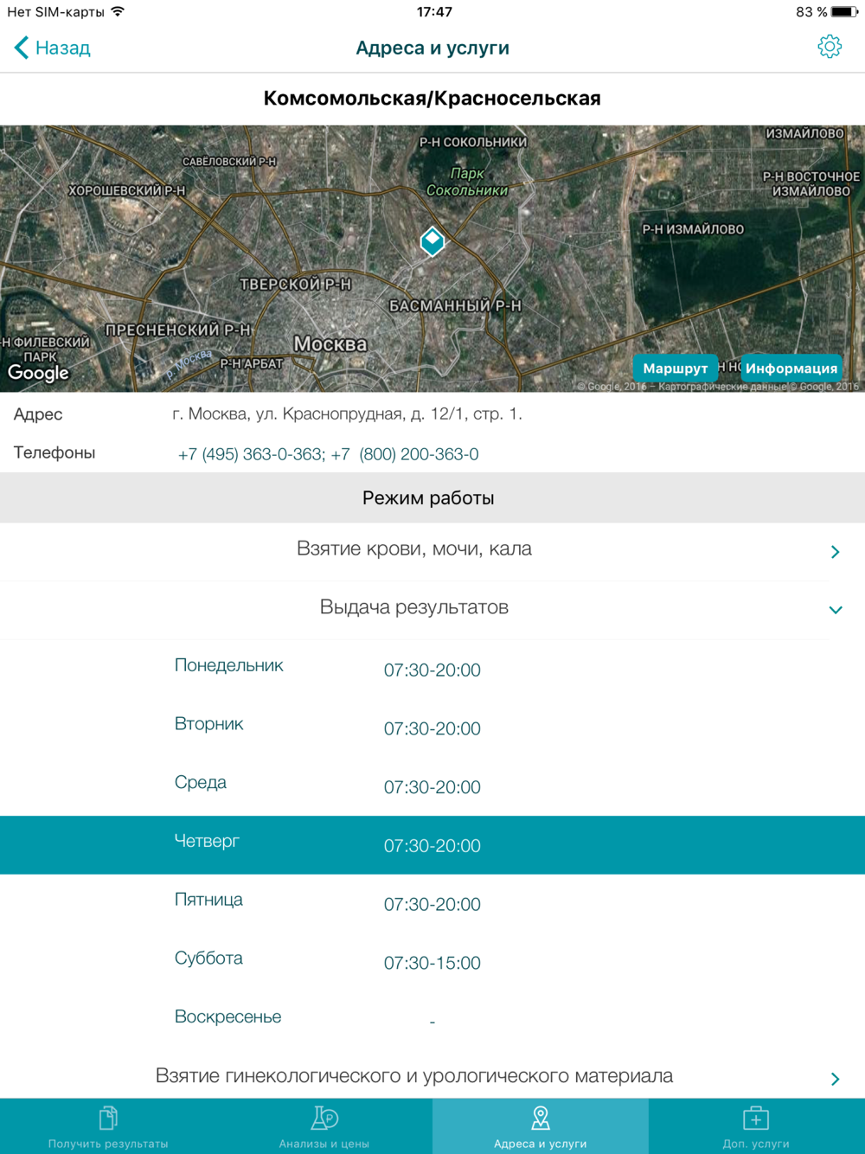Tap the clinic location marker on map
Screen dimensions: 865x1154
(x=432, y=241)
